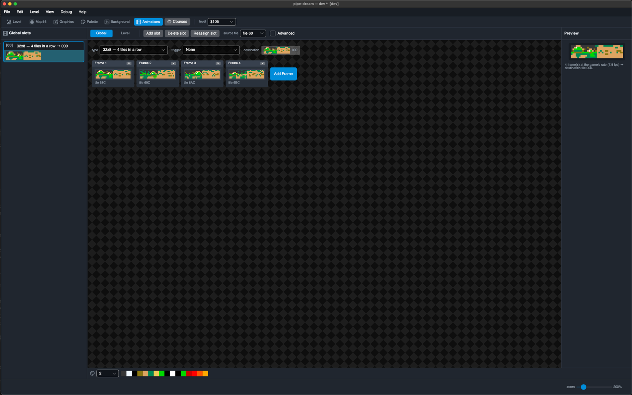The width and height of the screenshot is (632, 395).
Task: Open the Background editor tab
Action: pos(117,22)
